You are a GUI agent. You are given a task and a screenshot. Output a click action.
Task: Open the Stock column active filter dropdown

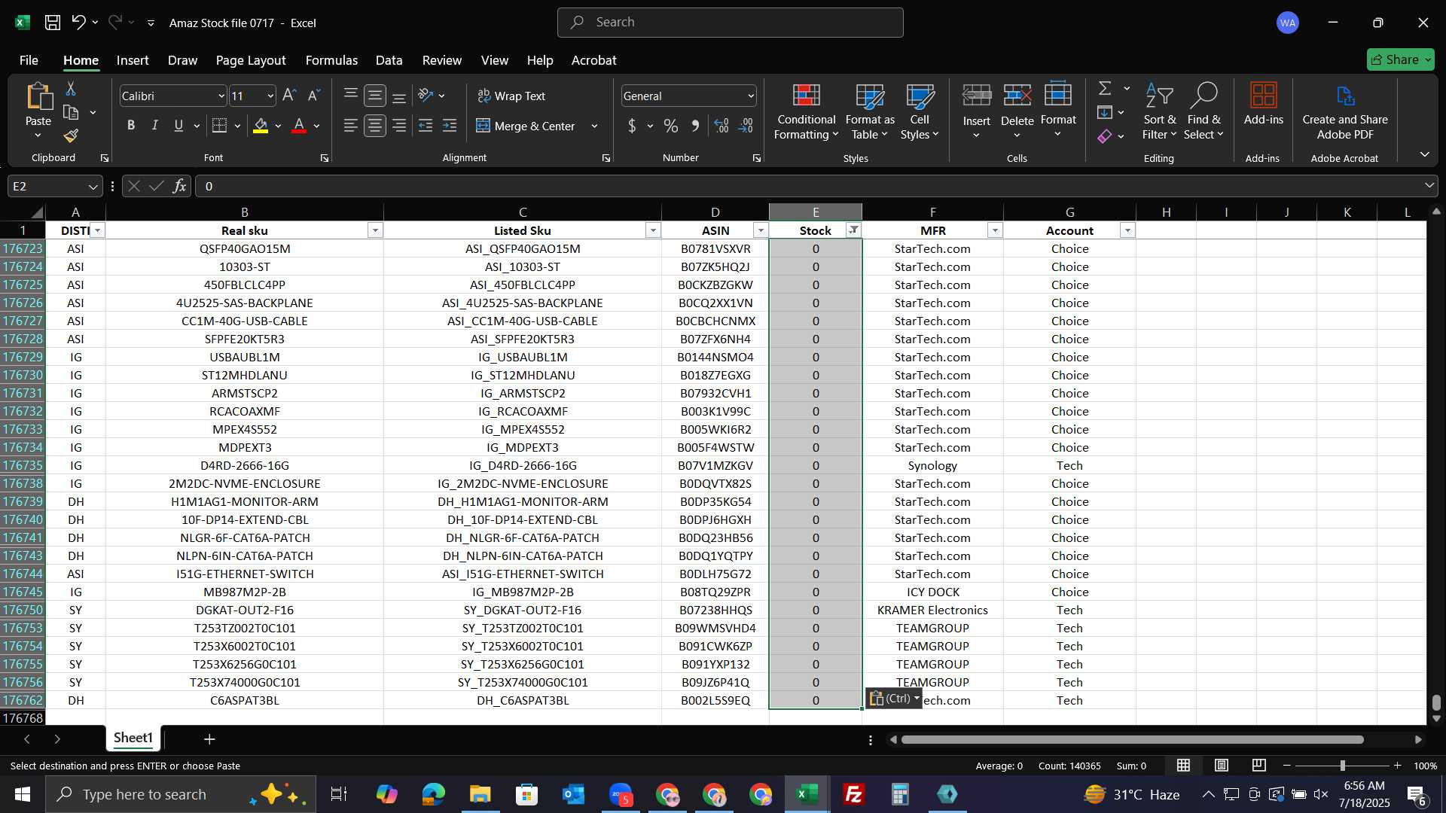pos(853,230)
